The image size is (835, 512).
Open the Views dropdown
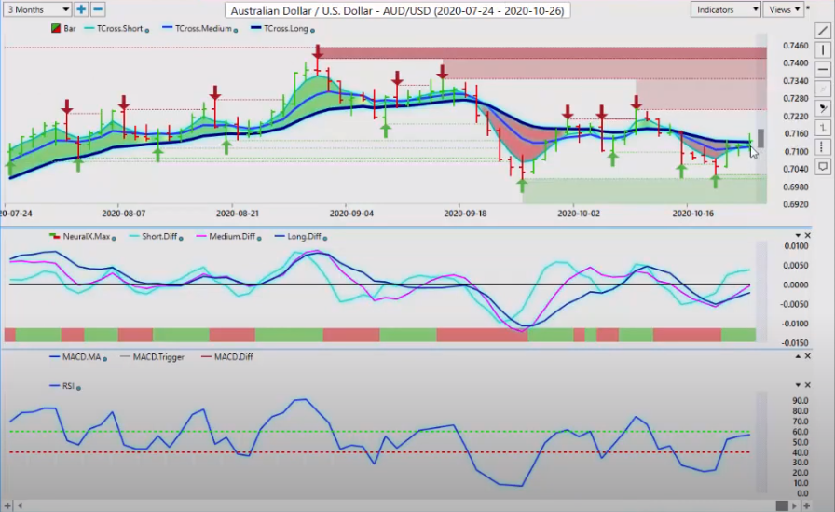783,9
